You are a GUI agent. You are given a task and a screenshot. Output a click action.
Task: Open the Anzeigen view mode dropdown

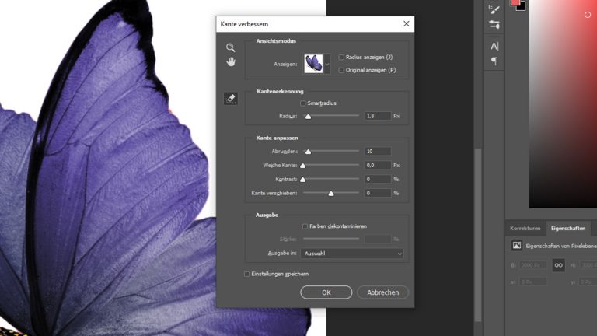[326, 63]
